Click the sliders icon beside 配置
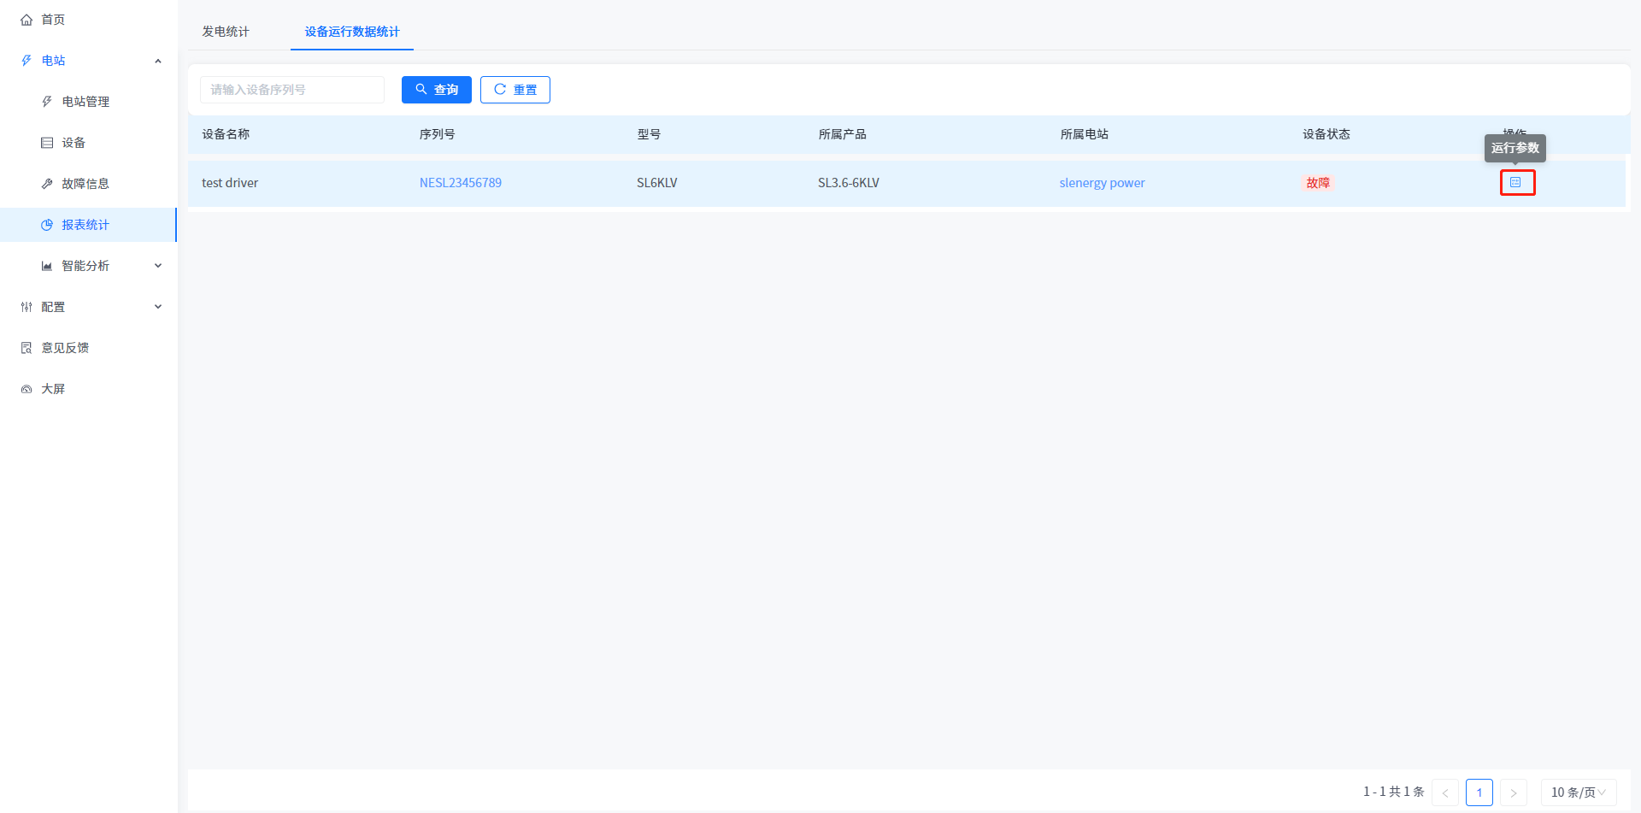The image size is (1641, 813). pyautogui.click(x=26, y=307)
